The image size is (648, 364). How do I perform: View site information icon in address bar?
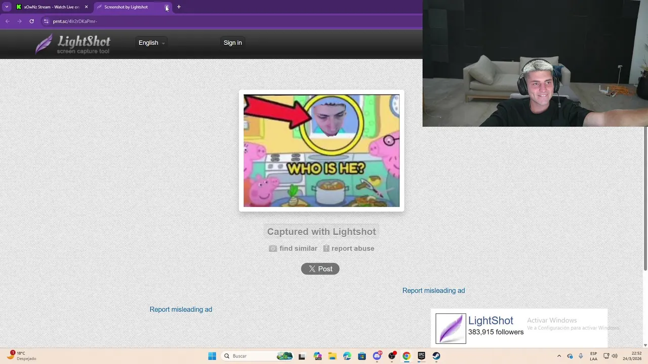(x=46, y=21)
